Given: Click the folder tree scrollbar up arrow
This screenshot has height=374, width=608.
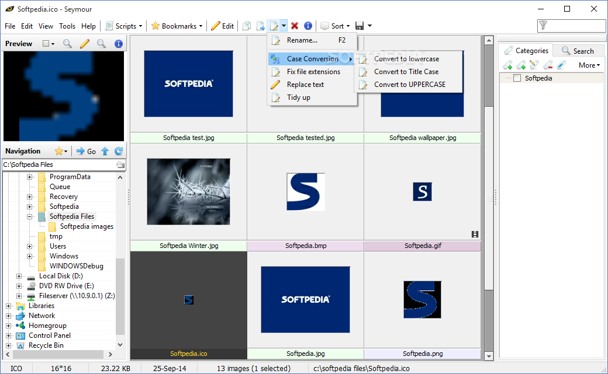Looking at the screenshot, I should (x=120, y=177).
